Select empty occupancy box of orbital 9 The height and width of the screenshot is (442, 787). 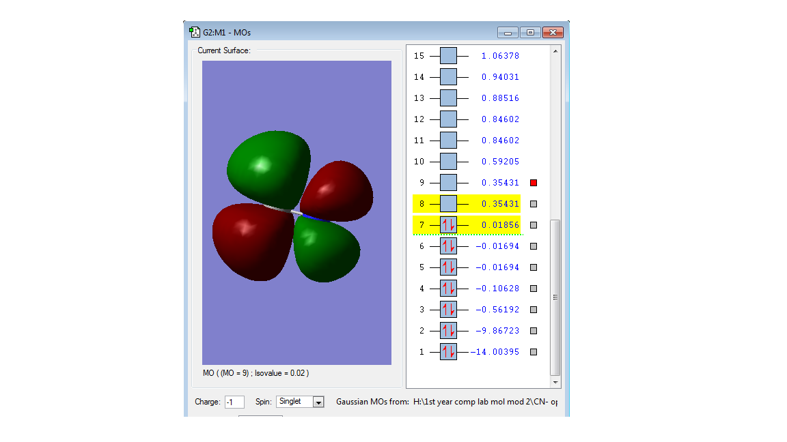pyautogui.click(x=449, y=182)
